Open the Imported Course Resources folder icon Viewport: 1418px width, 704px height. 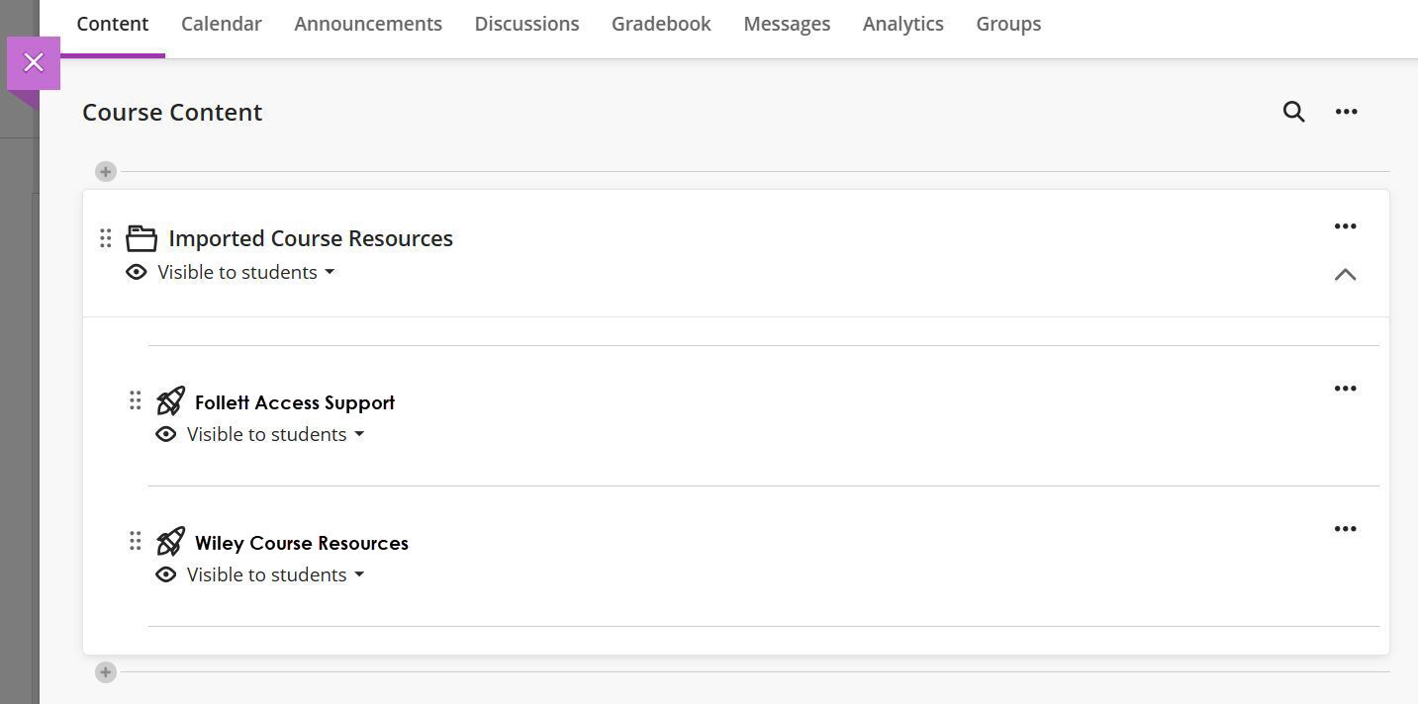(142, 237)
